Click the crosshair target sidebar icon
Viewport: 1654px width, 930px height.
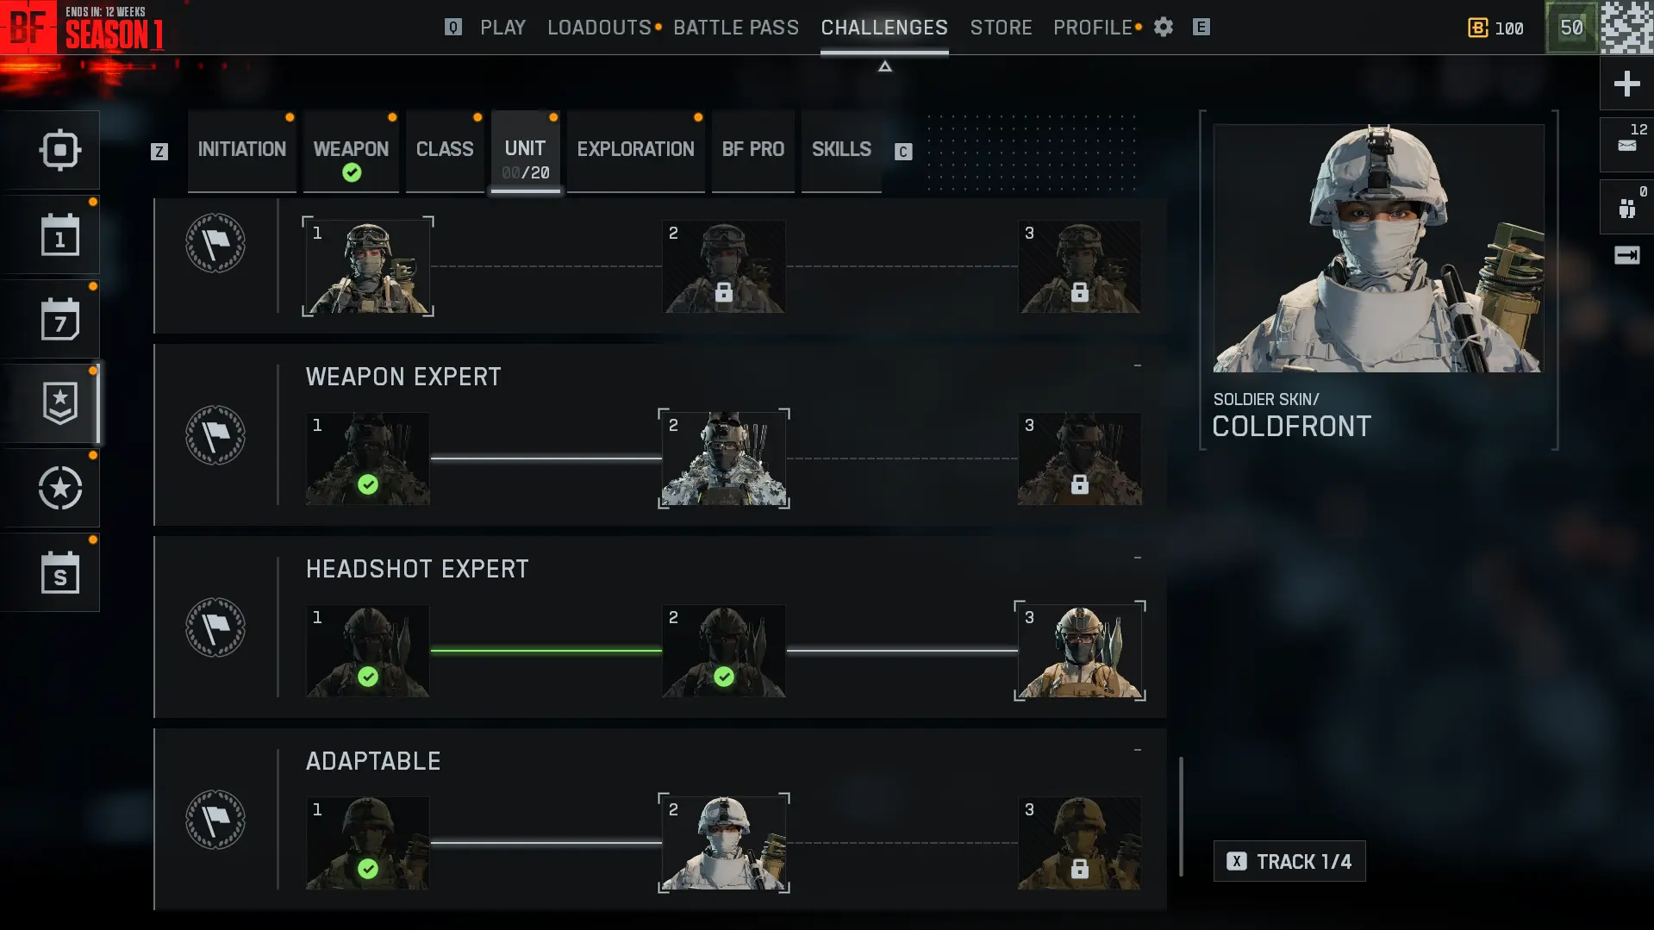pos(60,150)
